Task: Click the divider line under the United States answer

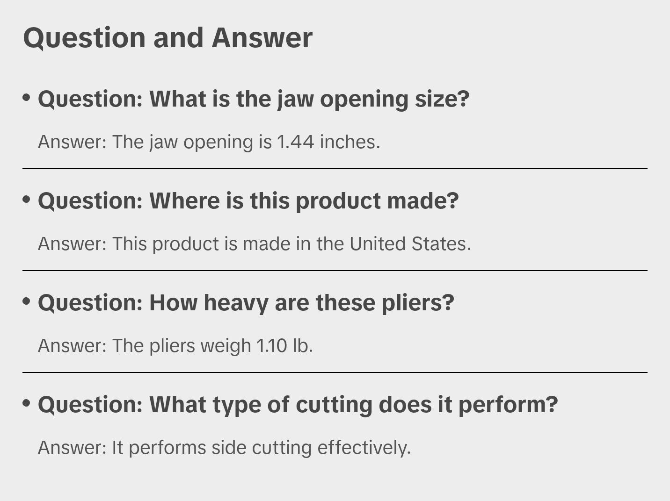Action: pos(335,271)
